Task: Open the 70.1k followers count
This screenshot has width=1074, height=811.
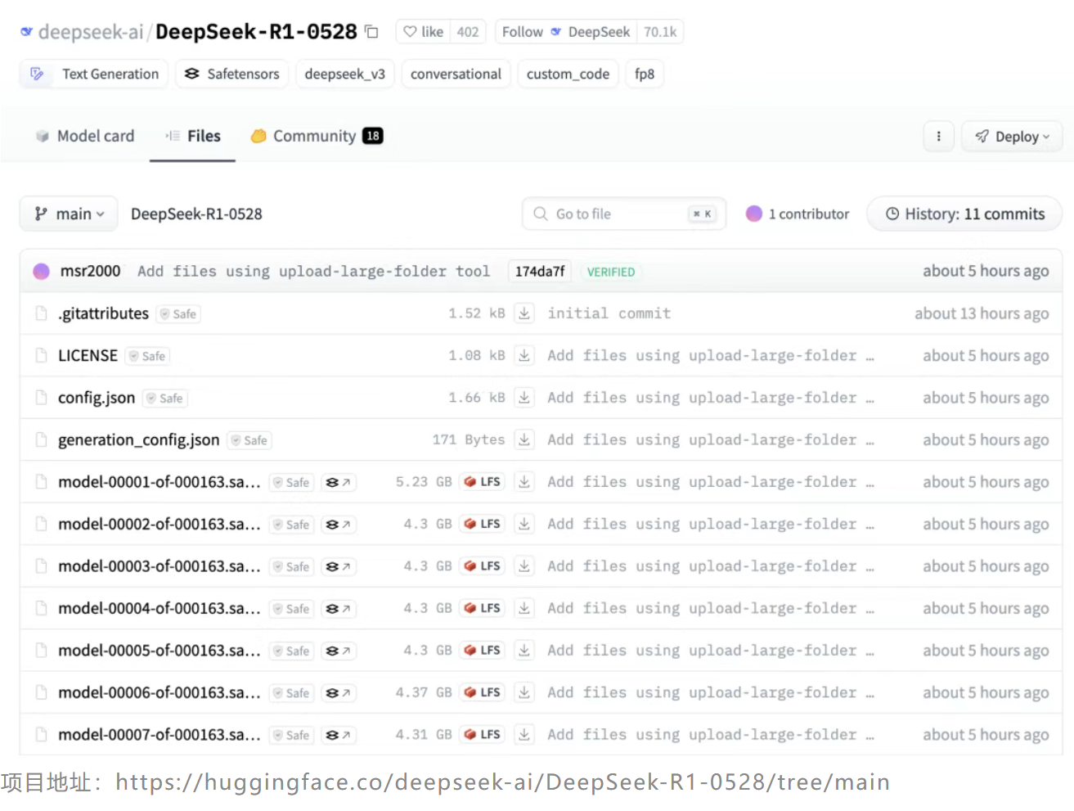Action: click(x=660, y=32)
